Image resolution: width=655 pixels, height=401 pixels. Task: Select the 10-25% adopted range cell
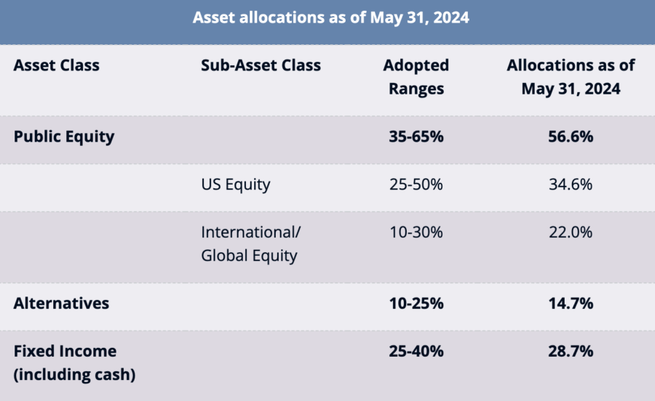point(416,304)
